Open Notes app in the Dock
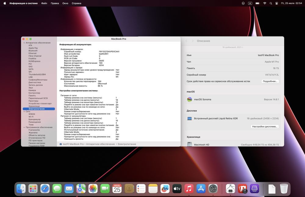The image size is (305, 197). point(153,188)
